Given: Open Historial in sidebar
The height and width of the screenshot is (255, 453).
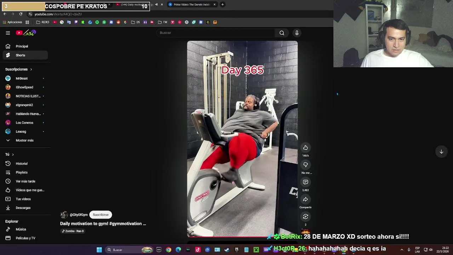Looking at the screenshot, I should [x=25, y=164].
